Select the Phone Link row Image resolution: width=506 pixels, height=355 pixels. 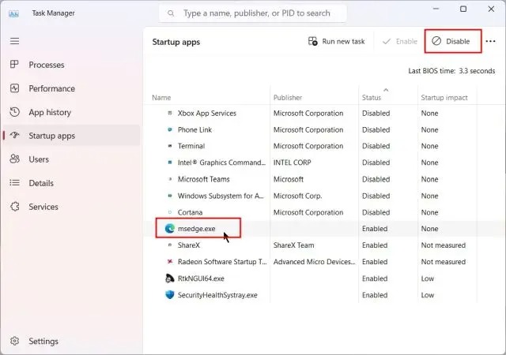click(325, 129)
